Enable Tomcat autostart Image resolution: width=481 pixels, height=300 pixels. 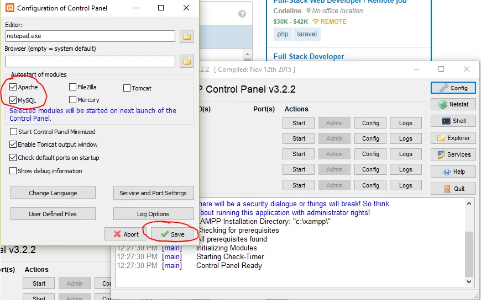pos(127,88)
